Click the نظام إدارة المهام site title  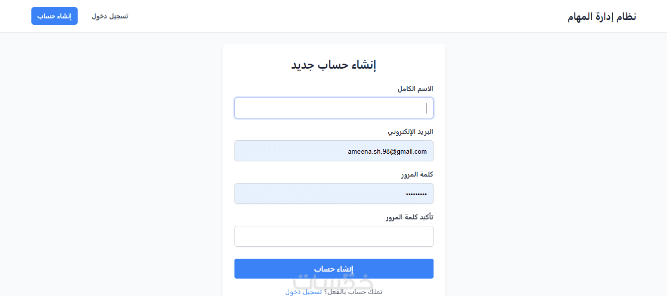click(601, 16)
